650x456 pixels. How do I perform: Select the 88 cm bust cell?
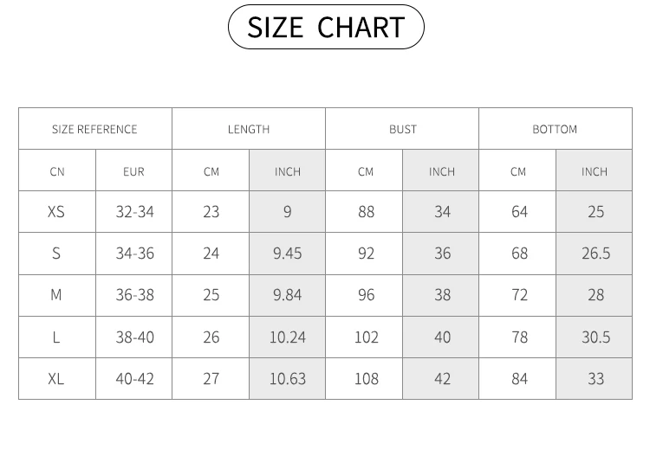(x=366, y=212)
